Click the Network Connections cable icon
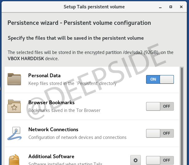 14,133
